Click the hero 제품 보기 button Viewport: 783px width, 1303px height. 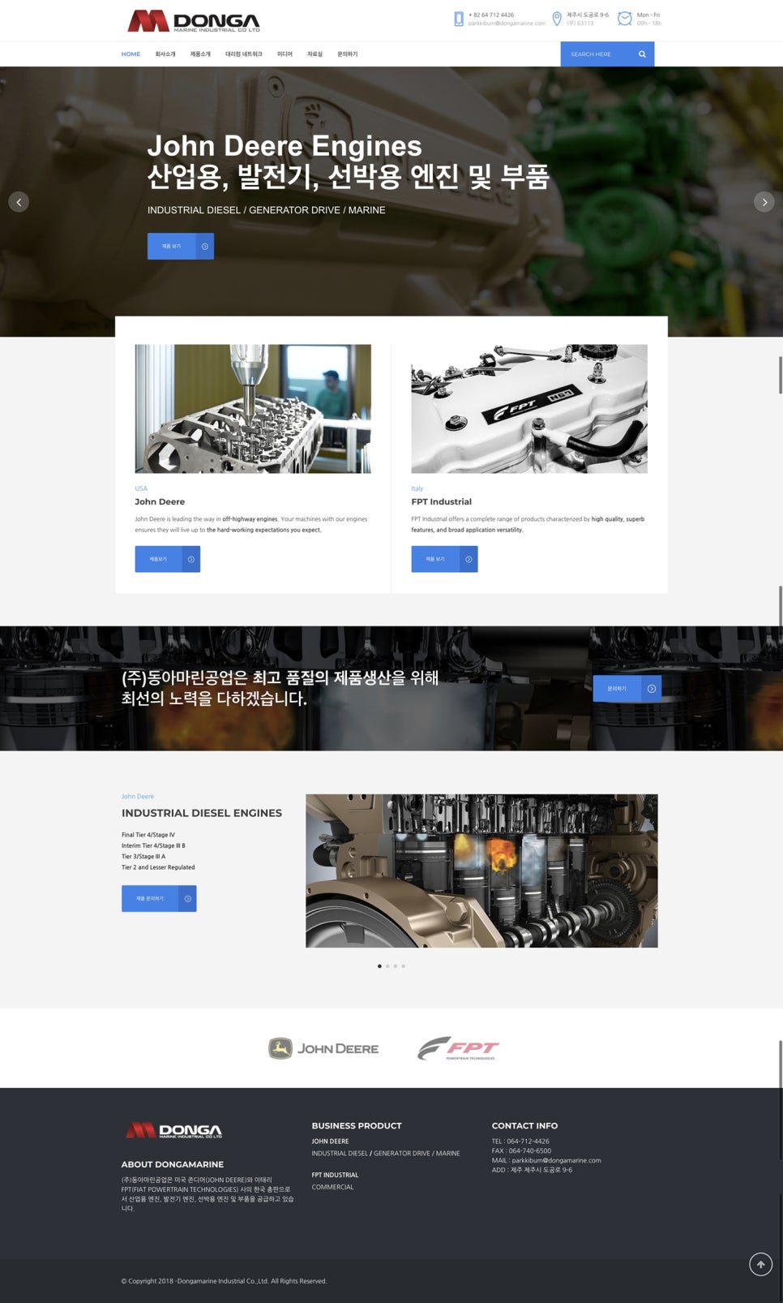(181, 247)
